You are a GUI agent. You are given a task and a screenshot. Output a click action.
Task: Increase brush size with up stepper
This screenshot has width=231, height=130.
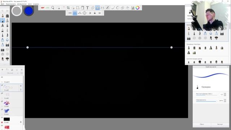[225, 94]
